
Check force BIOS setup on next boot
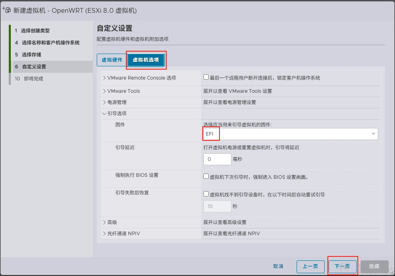206,176
